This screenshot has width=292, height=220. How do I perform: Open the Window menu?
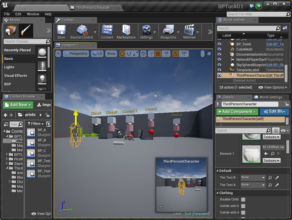33,14
